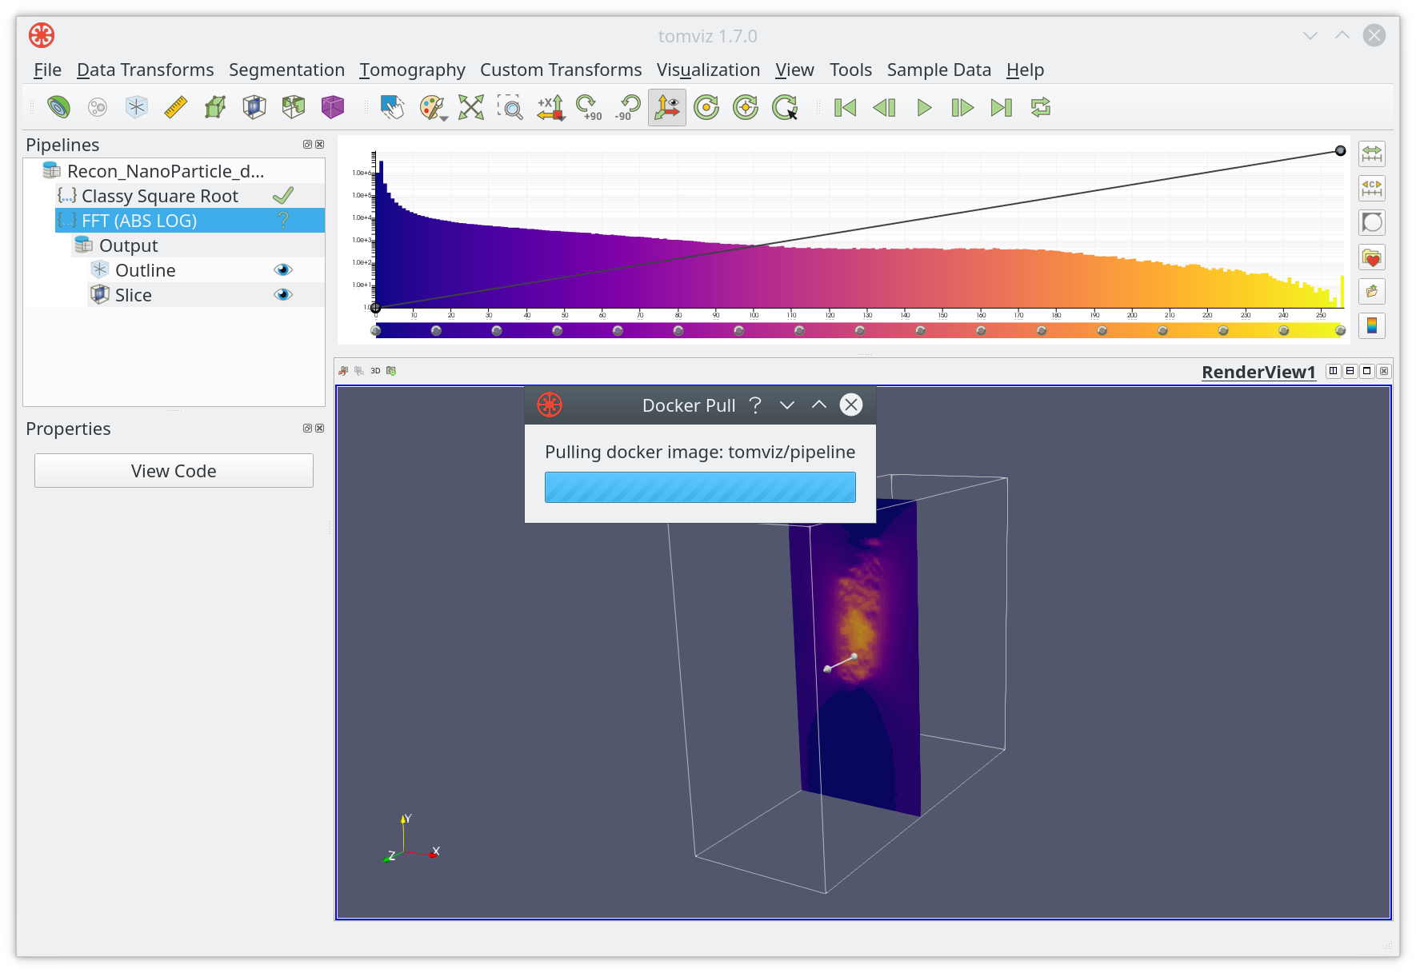Image resolution: width=1416 pixels, height=973 pixels.
Task: Open the Segmentation menu
Action: click(286, 70)
